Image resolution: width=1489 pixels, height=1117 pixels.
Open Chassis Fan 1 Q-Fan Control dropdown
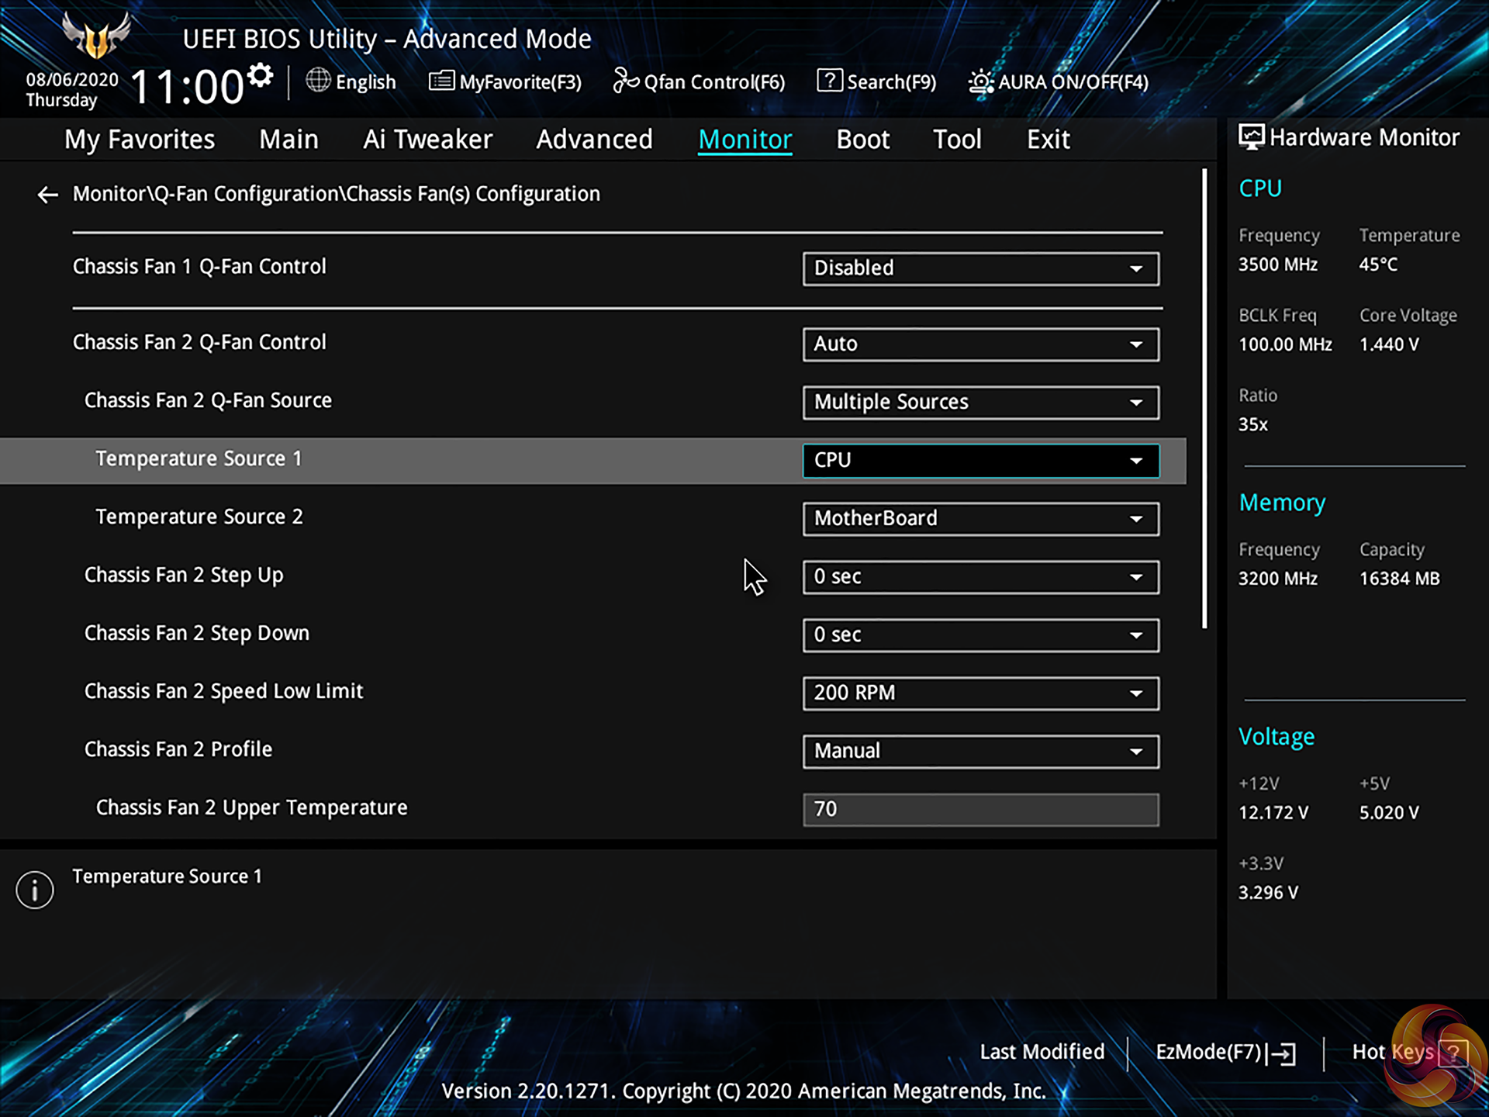pyautogui.click(x=980, y=268)
